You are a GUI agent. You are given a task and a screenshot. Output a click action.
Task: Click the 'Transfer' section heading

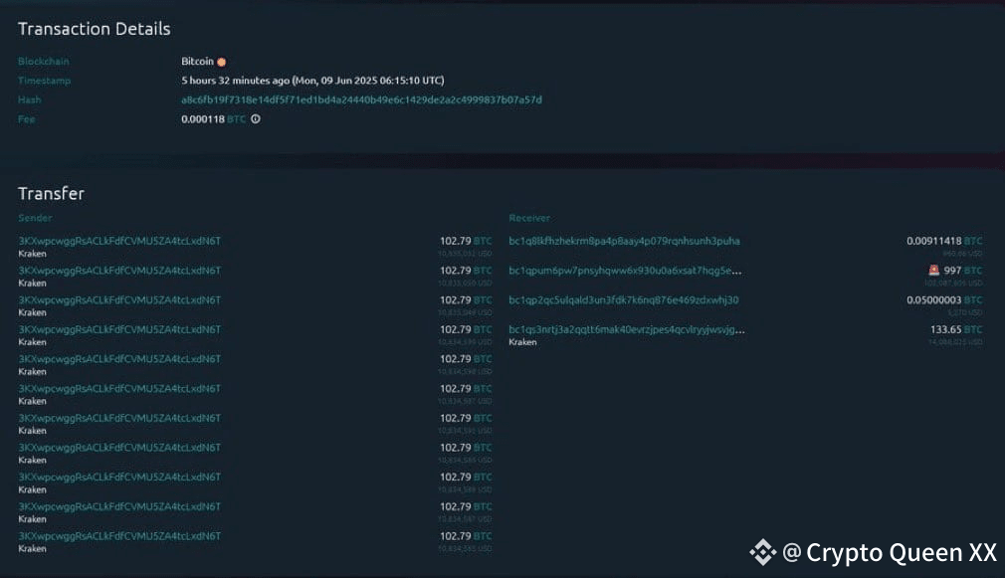(52, 194)
